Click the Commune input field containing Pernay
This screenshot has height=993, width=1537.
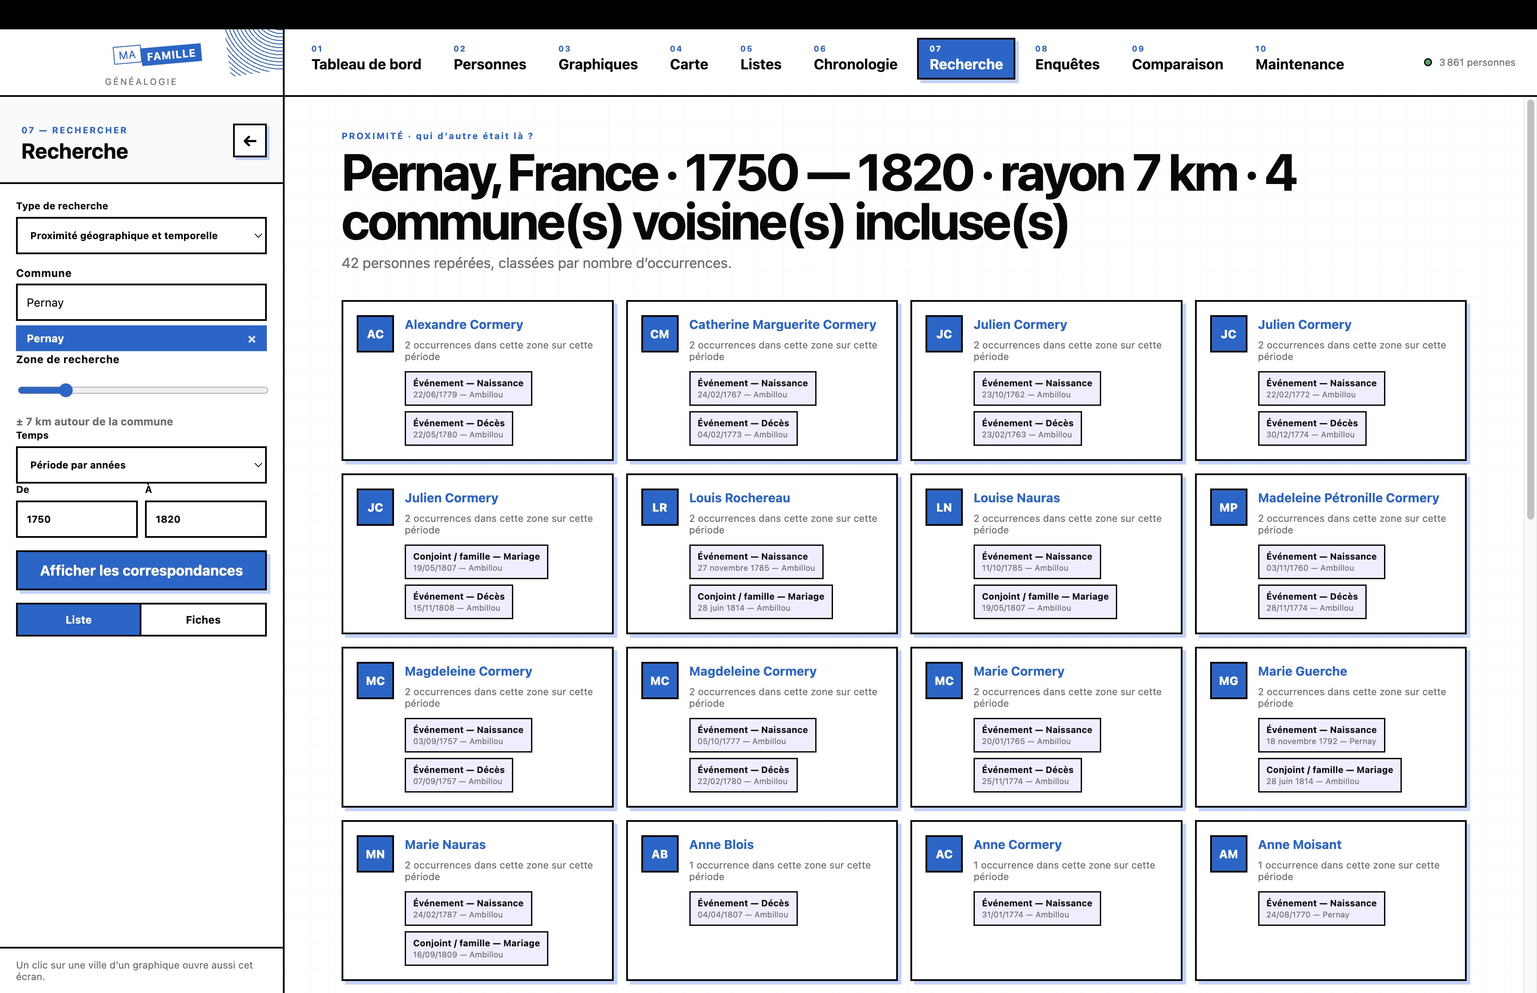pos(141,302)
